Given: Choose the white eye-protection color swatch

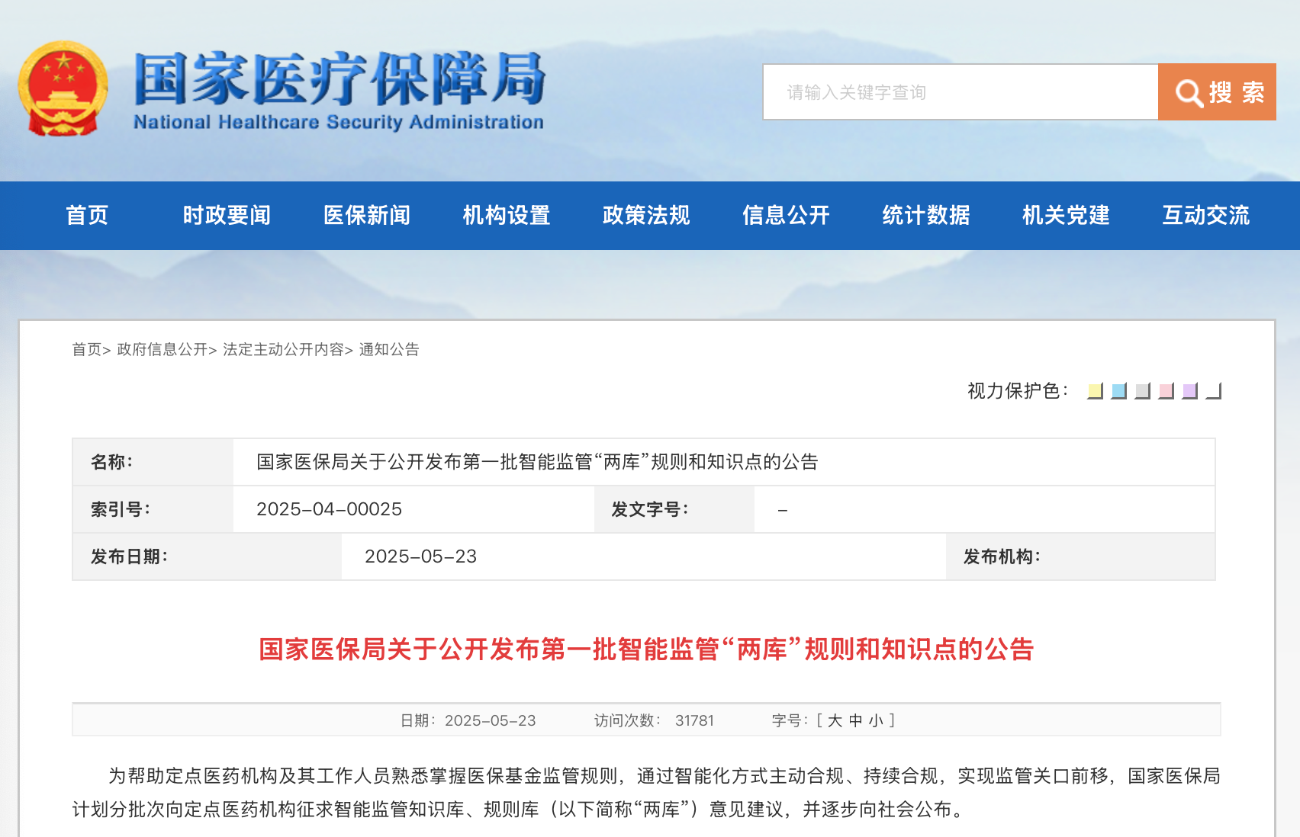Looking at the screenshot, I should coord(1213,391).
